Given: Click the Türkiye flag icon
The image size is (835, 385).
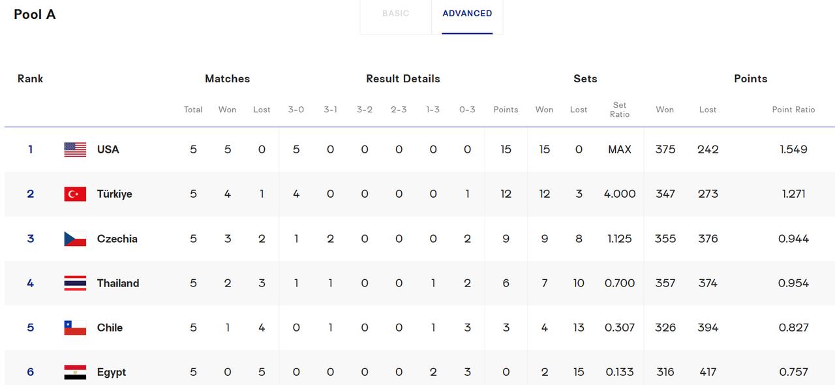Looking at the screenshot, I should pyautogui.click(x=75, y=194).
